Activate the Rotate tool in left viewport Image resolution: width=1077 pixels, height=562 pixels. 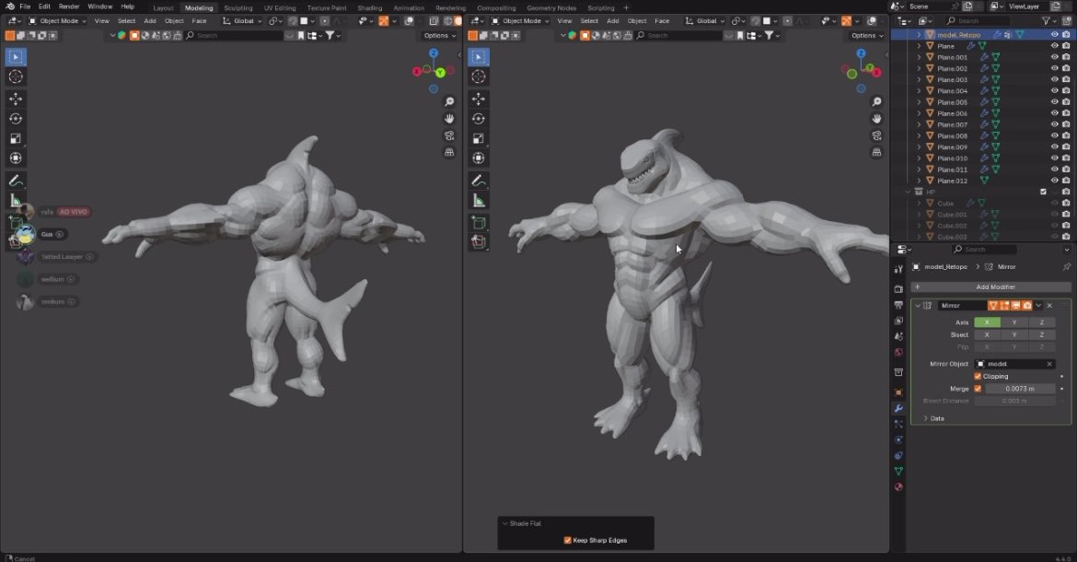[16, 119]
